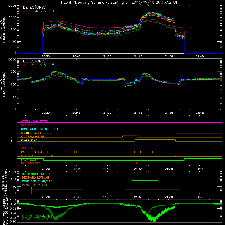The image size is (225, 225).
Task: Click FRONT SEGMENTS legend in livetime plot
Action: (x=39, y=216)
